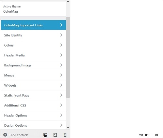Image resolution: width=163 pixels, height=138 pixels.
Task: Expand the Background Image chevron
Action: coord(61,65)
